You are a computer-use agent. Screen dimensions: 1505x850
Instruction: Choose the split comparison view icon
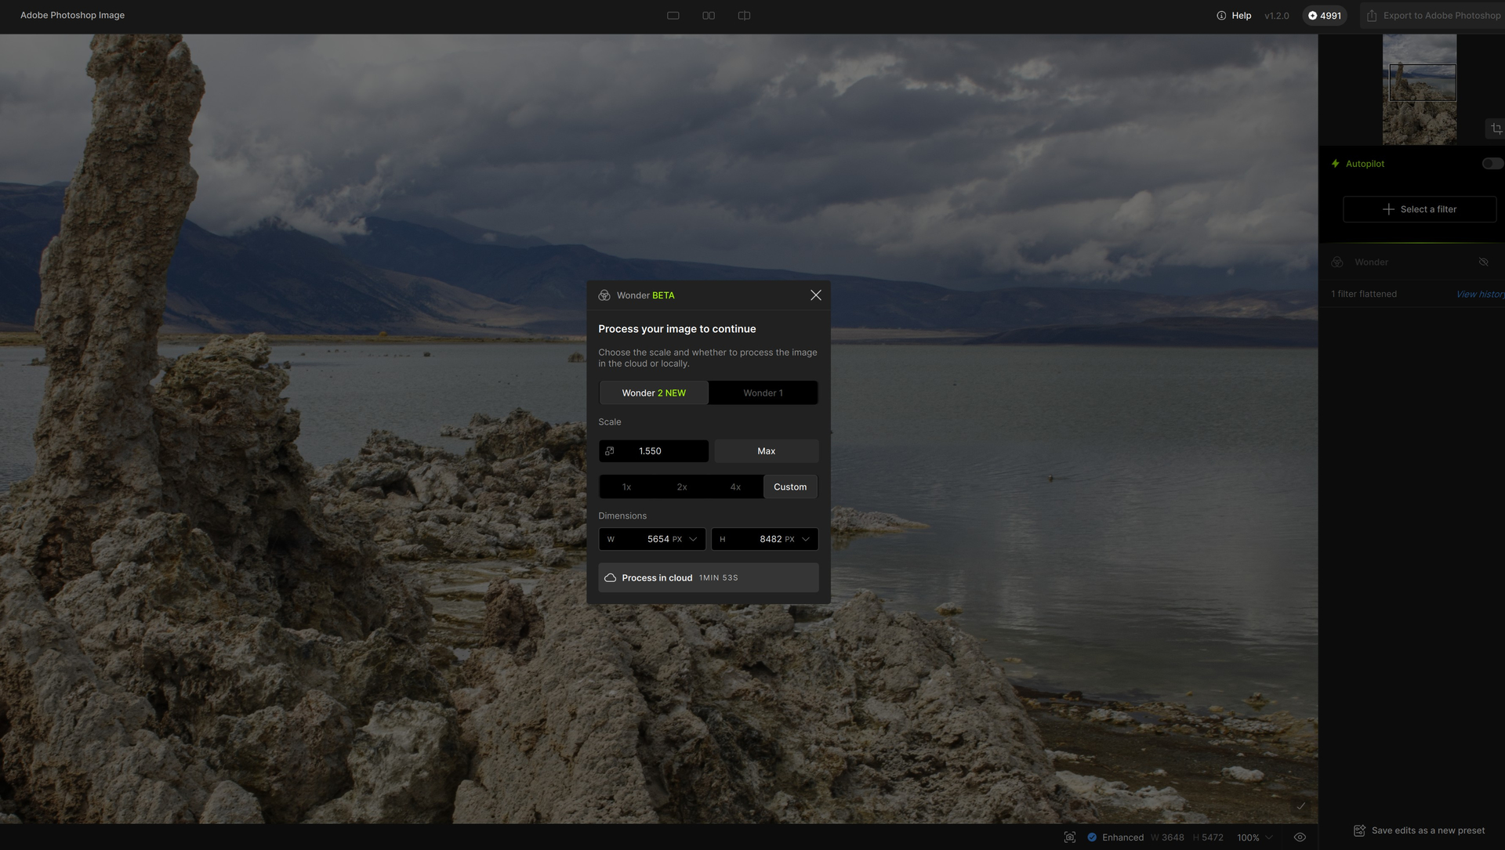(744, 16)
